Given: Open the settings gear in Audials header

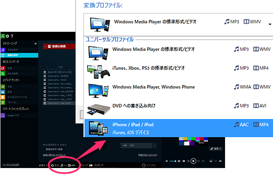Looking at the screenshot, I should (x=7, y=36).
